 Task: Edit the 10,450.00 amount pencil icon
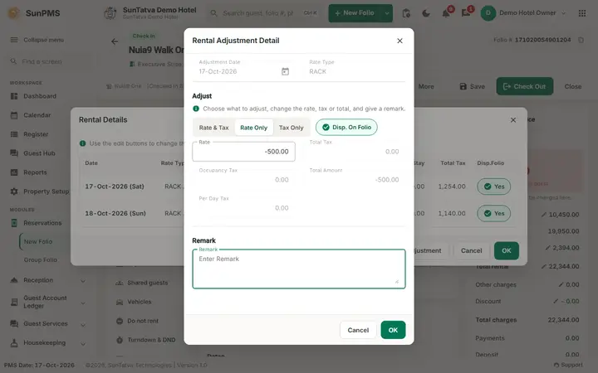[x=544, y=215]
